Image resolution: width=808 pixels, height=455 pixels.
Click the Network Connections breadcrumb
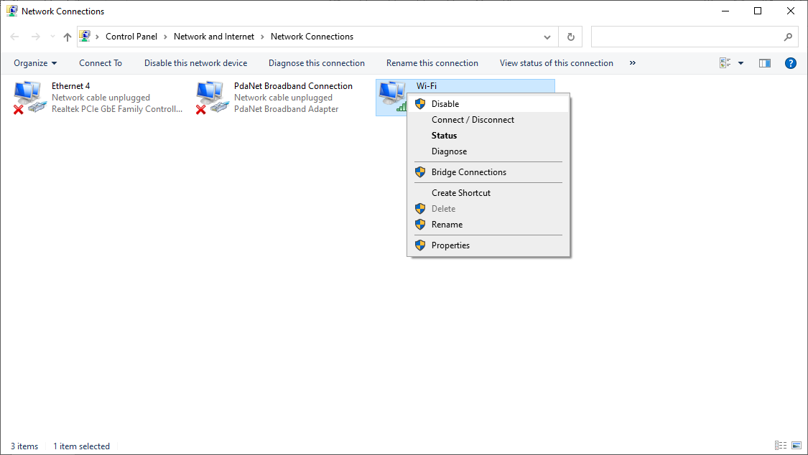pos(312,37)
